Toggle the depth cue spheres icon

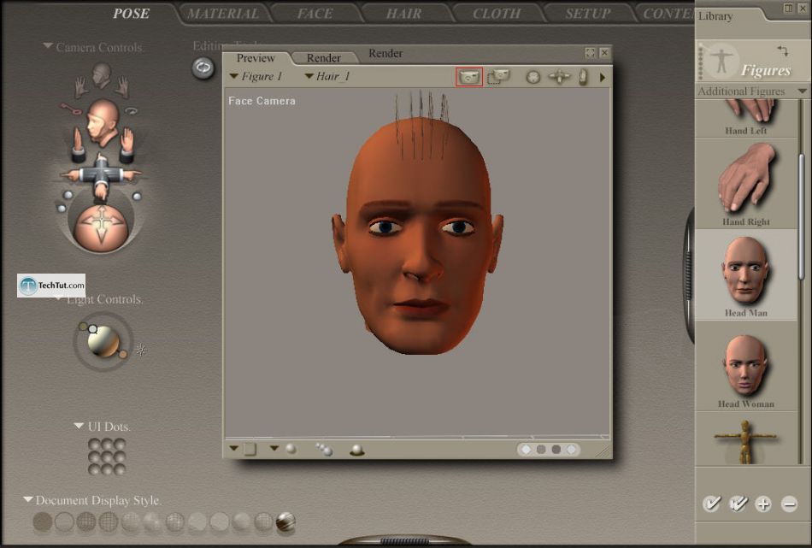click(324, 449)
